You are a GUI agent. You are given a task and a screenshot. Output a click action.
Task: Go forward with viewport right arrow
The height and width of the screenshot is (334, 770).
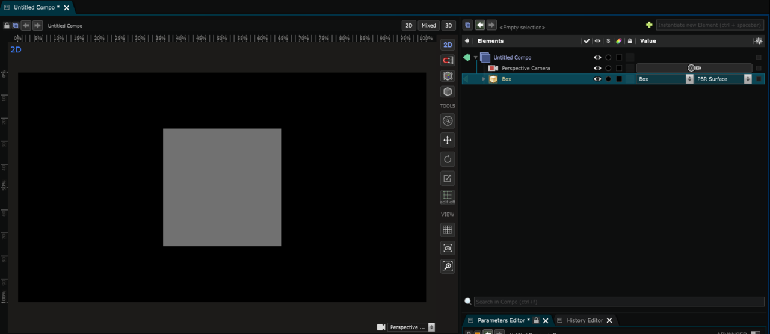click(37, 25)
